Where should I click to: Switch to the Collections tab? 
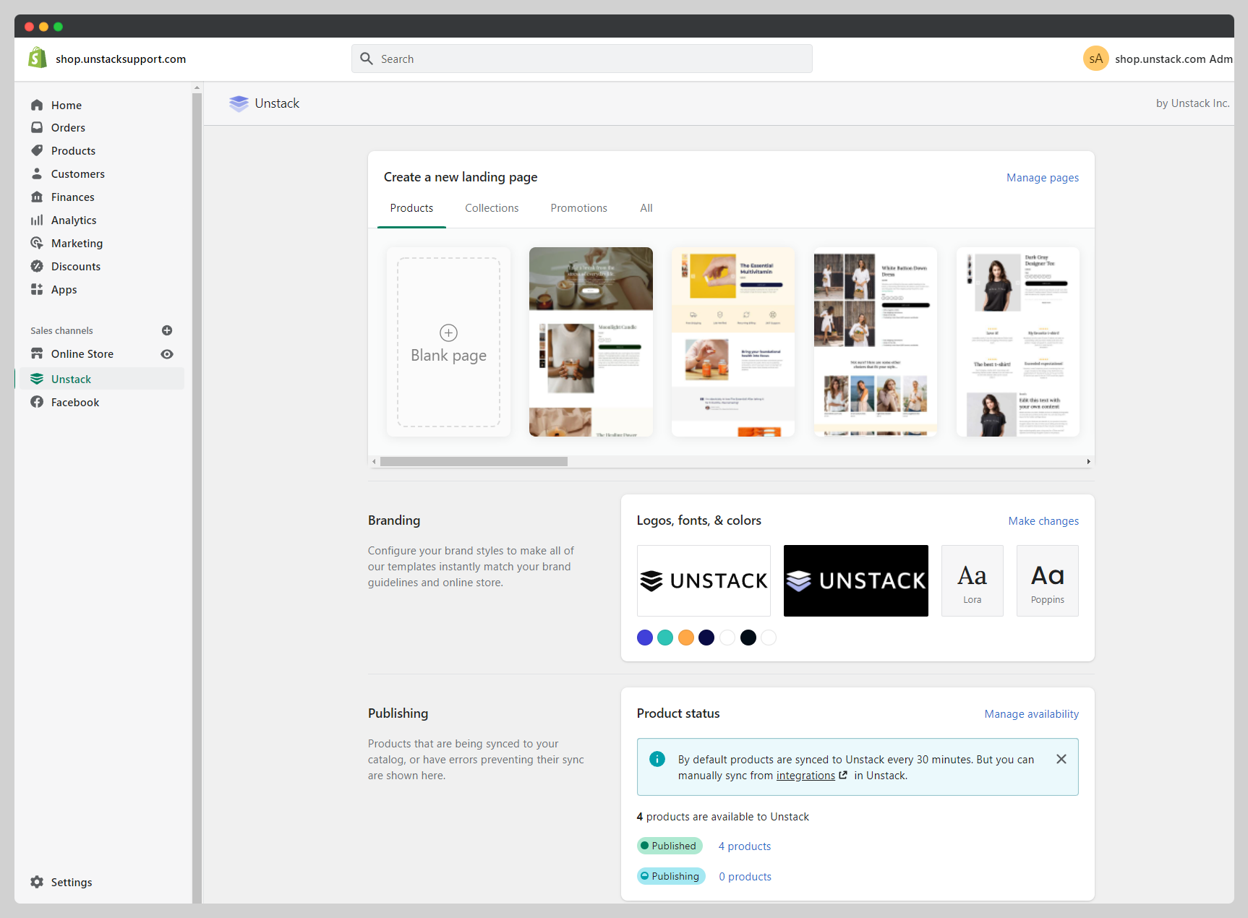click(x=492, y=208)
